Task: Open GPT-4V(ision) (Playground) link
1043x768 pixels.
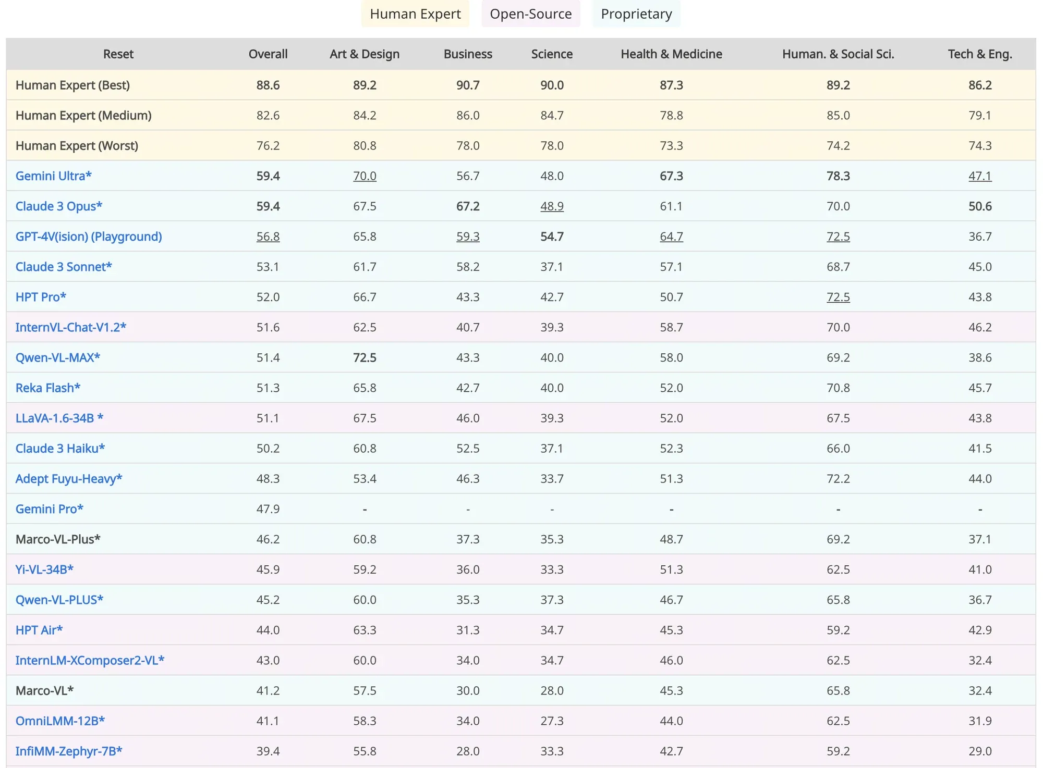Action: pos(89,237)
